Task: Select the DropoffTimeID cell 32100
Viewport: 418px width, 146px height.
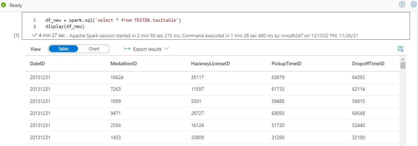Action: tap(358, 137)
